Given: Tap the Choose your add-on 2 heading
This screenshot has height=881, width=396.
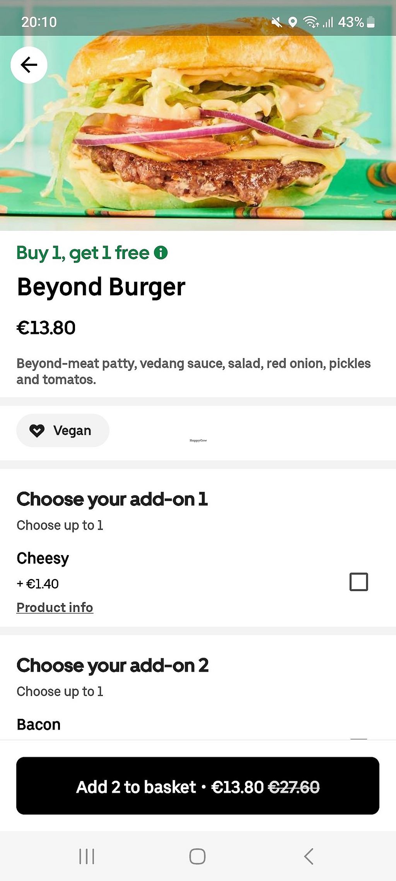Looking at the screenshot, I should 113,666.
